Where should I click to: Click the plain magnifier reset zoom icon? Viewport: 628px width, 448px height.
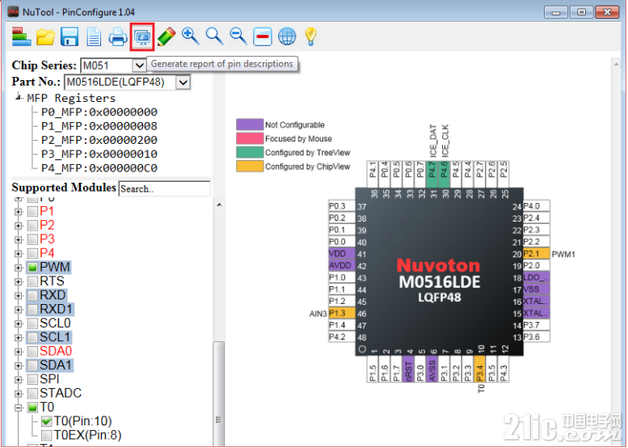[x=214, y=36]
